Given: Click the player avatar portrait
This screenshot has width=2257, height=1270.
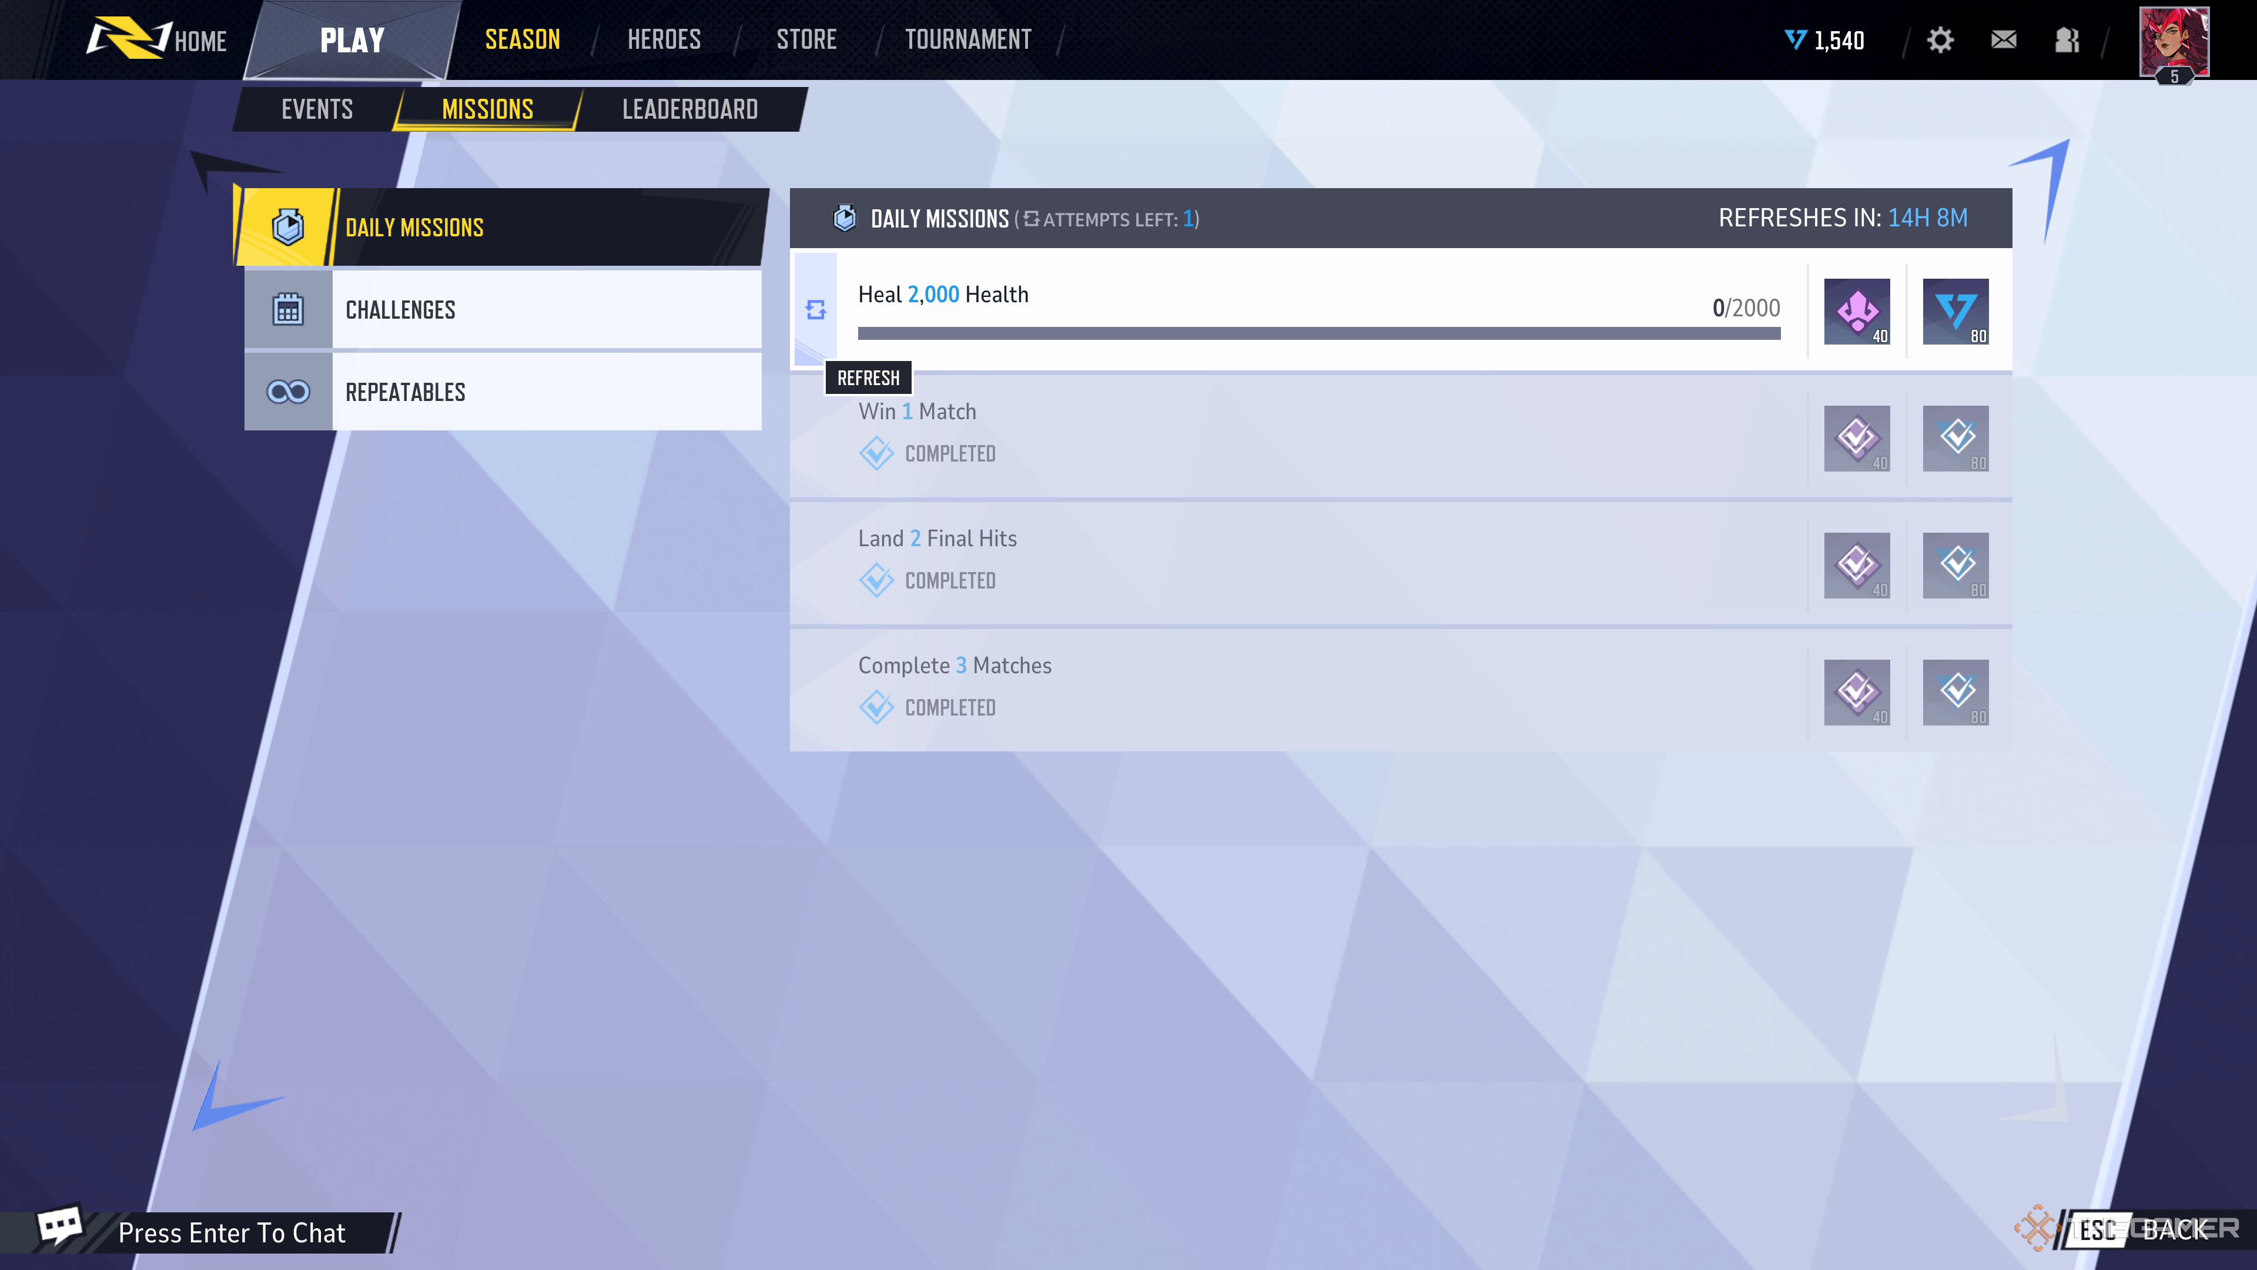Looking at the screenshot, I should (x=2174, y=41).
